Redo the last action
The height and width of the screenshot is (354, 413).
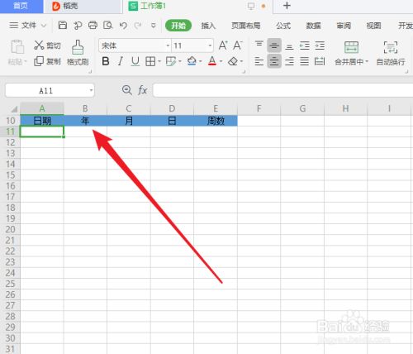138,26
